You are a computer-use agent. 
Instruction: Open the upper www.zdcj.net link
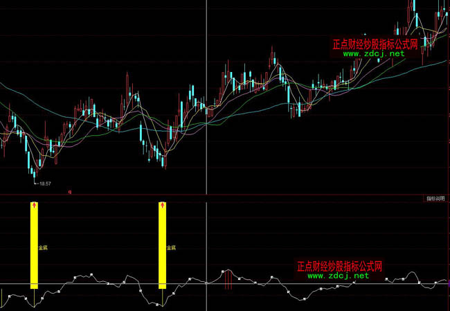pyautogui.click(x=373, y=53)
